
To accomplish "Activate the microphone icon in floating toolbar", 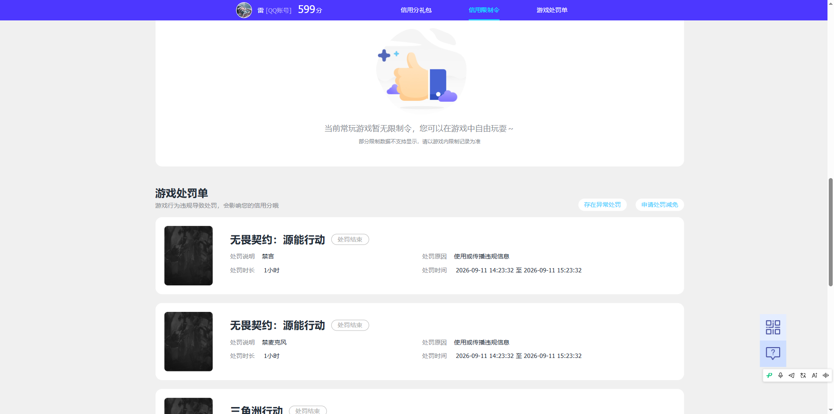I will tap(781, 375).
